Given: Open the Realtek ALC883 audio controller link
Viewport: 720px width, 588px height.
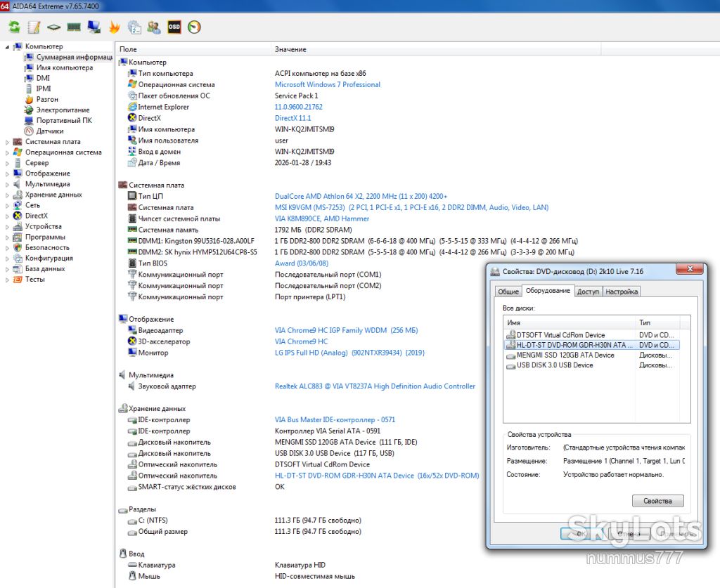Looking at the screenshot, I should click(x=375, y=386).
